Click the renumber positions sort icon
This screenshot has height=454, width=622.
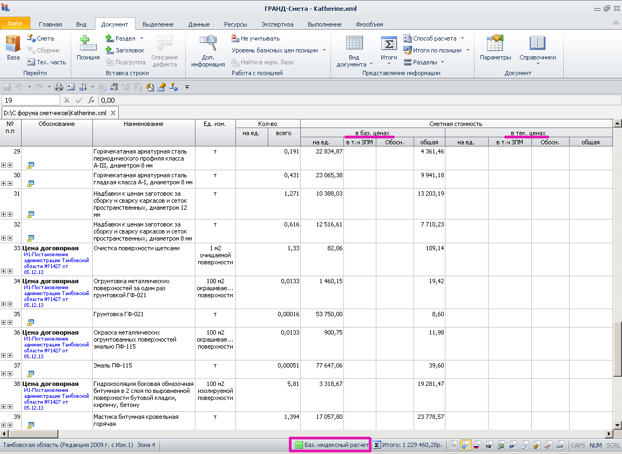click(x=84, y=86)
